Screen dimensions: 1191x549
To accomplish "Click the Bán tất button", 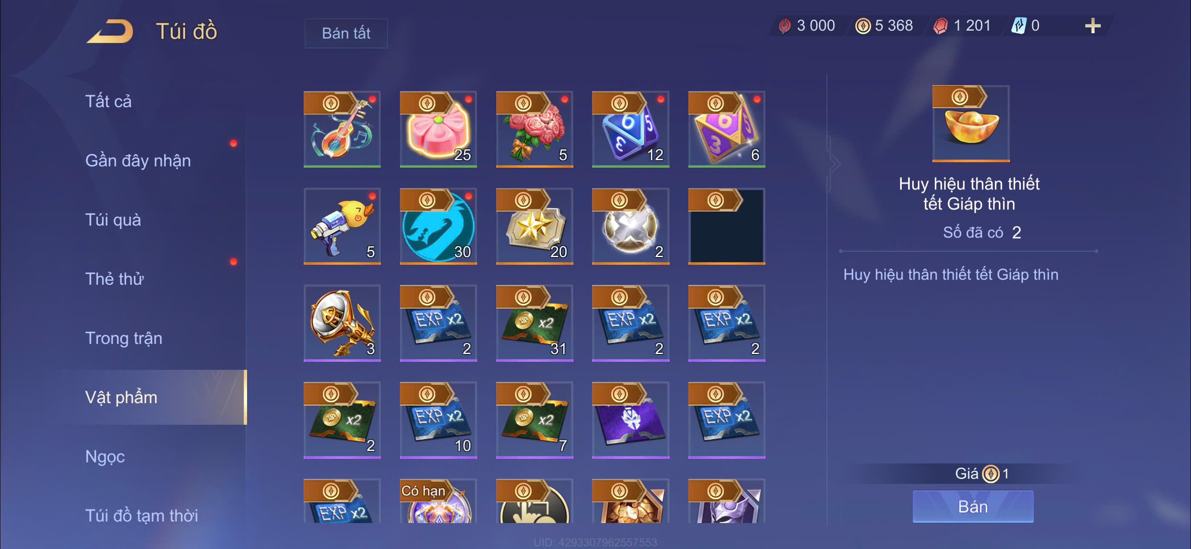I will click(346, 33).
